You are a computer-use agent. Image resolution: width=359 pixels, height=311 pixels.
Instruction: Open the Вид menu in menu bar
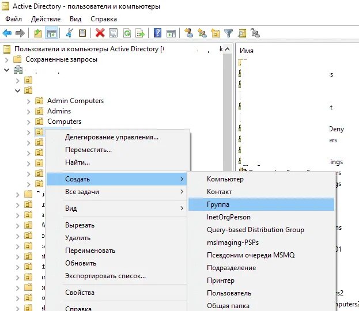pyautogui.click(x=75, y=19)
